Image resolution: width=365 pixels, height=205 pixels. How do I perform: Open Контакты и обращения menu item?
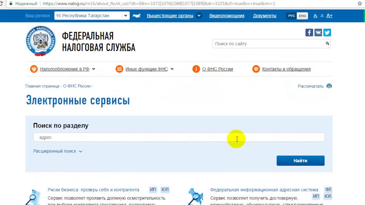point(286,69)
